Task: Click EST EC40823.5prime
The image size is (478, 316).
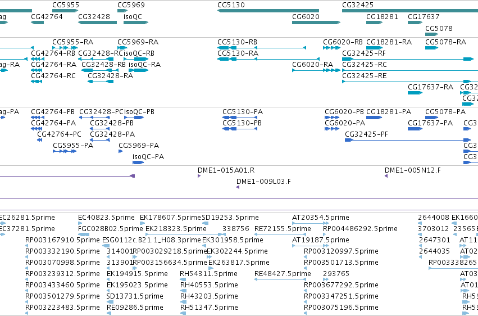Action: 106,218
